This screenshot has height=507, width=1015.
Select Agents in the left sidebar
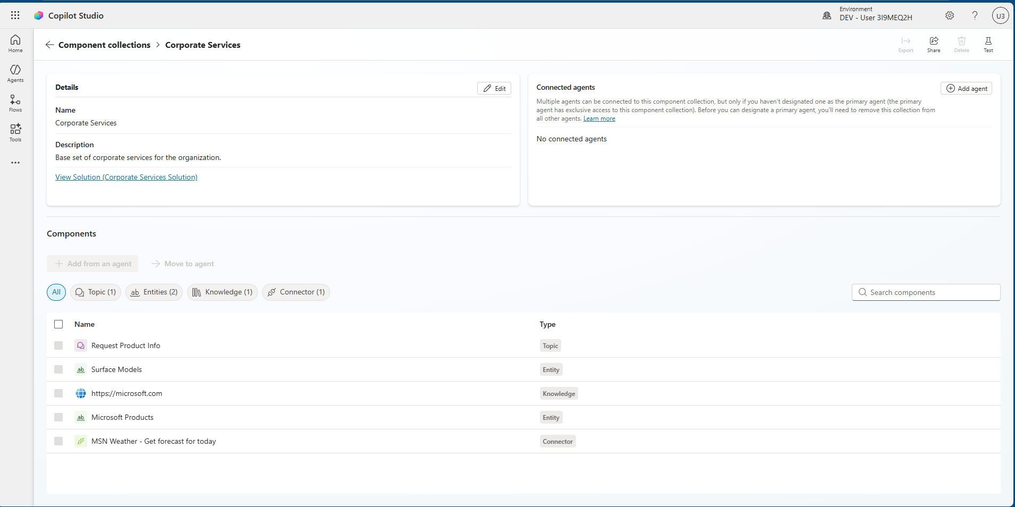pos(15,73)
